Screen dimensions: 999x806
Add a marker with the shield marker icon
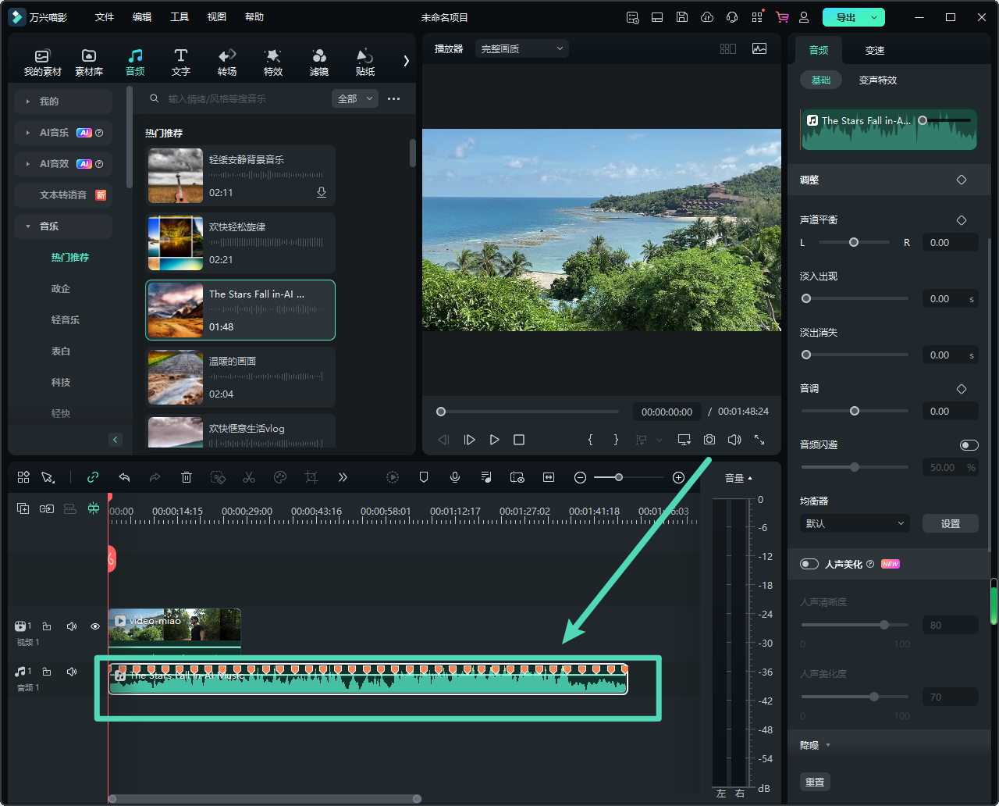coord(424,477)
